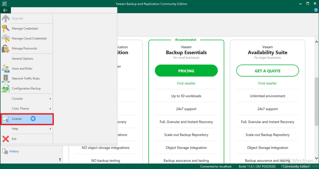Click the Manage Passwords lock icon
The image size is (319, 169).
6,48
